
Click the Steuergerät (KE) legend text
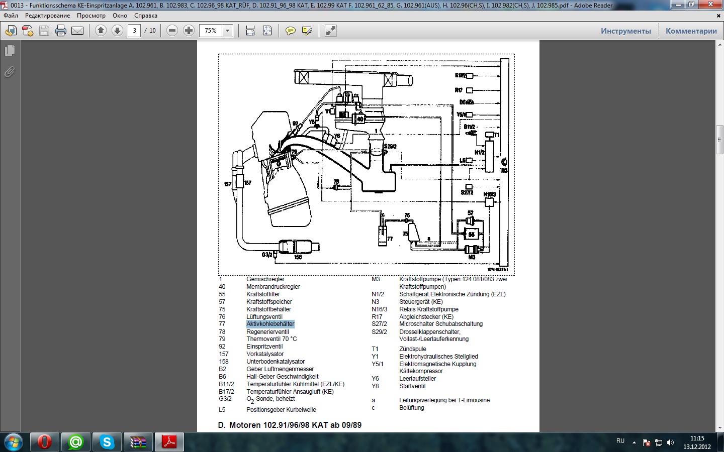point(421,302)
